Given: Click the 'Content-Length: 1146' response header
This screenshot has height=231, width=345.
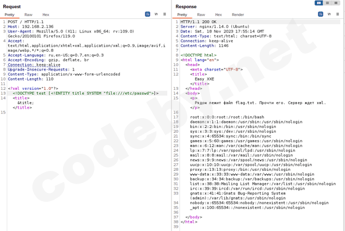Looking at the screenshot, I should tap(205, 46).
